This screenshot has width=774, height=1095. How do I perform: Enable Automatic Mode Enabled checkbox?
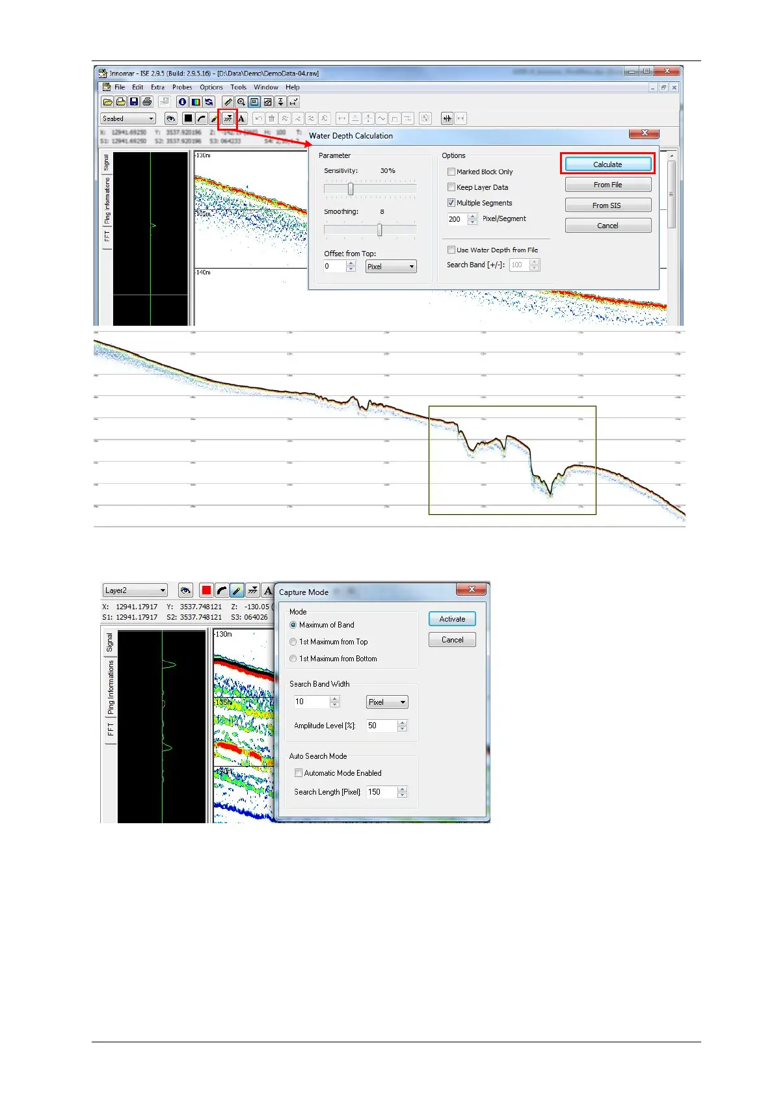click(x=299, y=773)
